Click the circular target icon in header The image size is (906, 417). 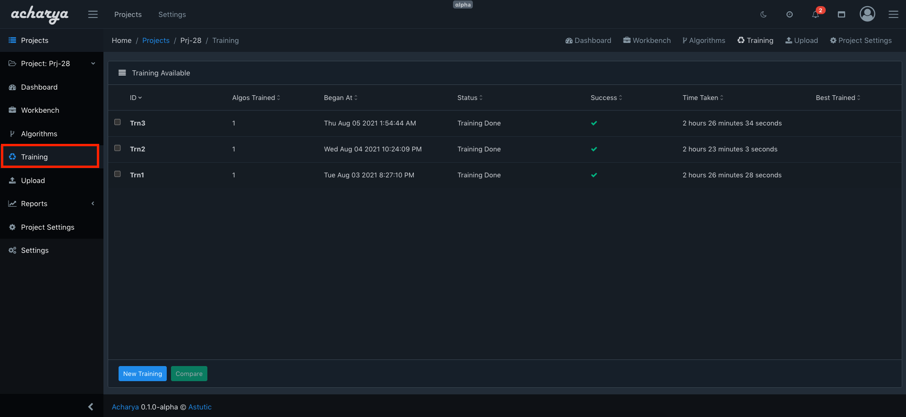(x=789, y=15)
